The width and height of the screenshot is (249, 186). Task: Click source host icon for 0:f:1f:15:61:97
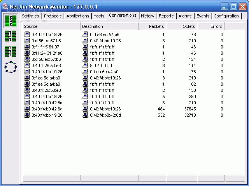(x=27, y=47)
